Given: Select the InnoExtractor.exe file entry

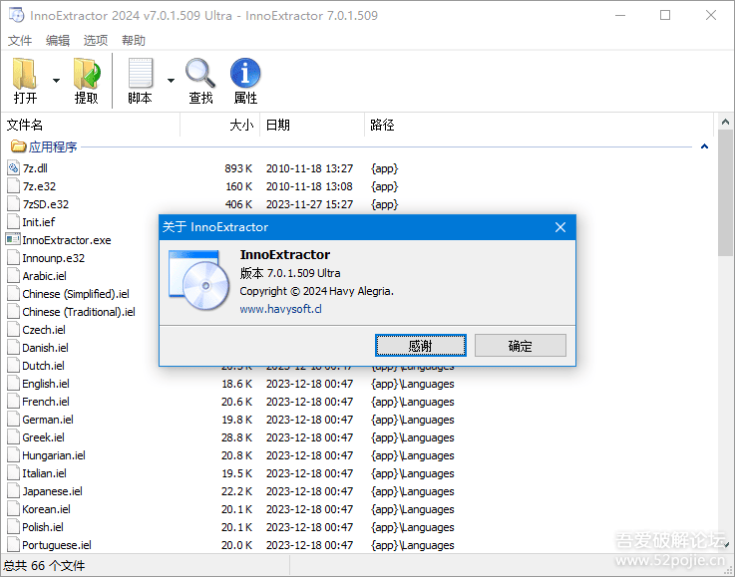Looking at the screenshot, I should pos(66,240).
